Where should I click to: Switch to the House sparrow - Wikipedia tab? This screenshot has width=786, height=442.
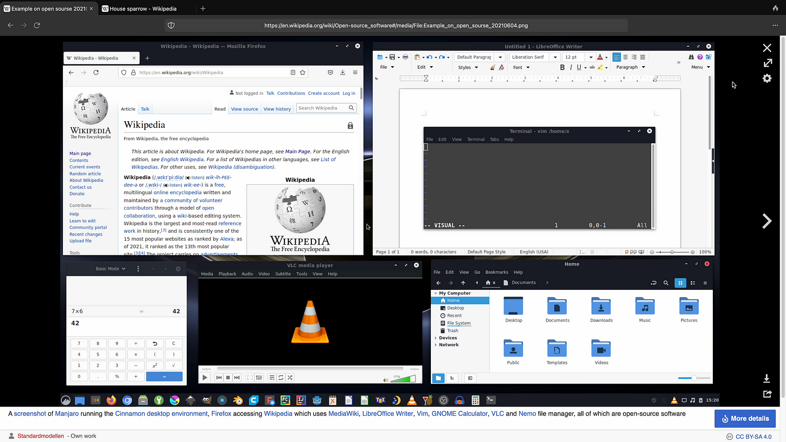point(143,9)
